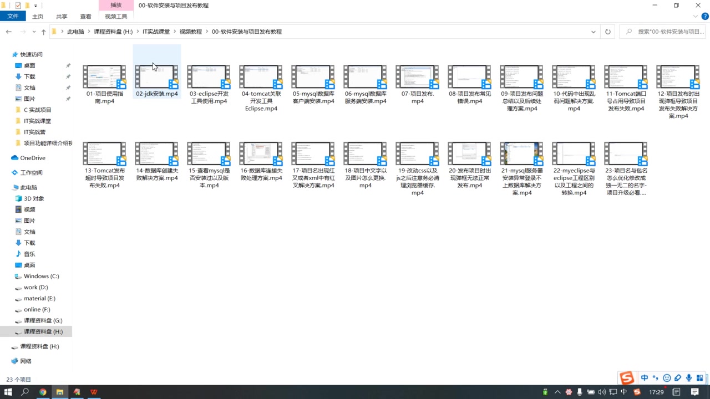This screenshot has width=710, height=399.
Task: Open taskbar Search magnifier
Action: point(25,392)
